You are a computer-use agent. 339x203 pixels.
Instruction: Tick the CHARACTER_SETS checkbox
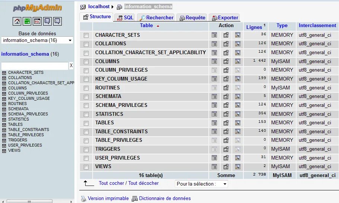(x=86, y=35)
